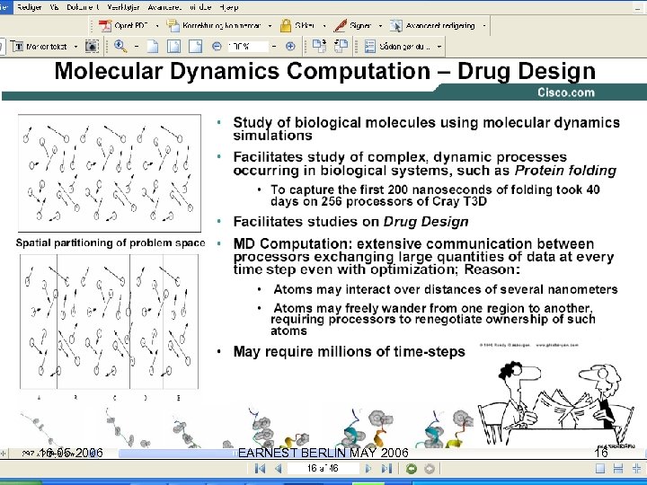Click the Avanceret redigering button

click(x=432, y=25)
